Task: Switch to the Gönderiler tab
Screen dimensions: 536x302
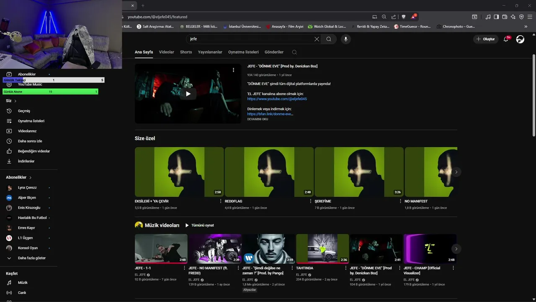Action: point(274,52)
